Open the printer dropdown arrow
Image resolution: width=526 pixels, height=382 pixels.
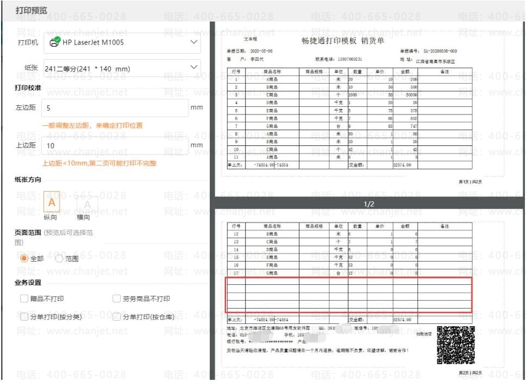(193, 42)
